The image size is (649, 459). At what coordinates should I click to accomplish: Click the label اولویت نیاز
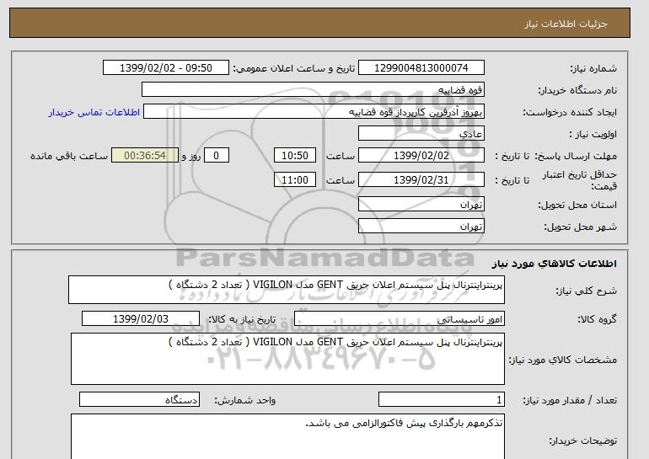[593, 135]
